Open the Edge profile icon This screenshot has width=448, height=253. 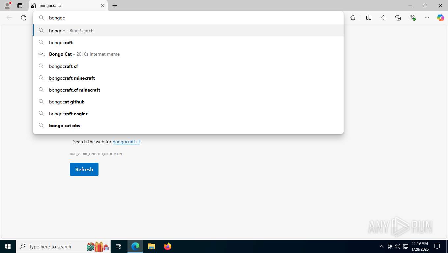coord(7,6)
